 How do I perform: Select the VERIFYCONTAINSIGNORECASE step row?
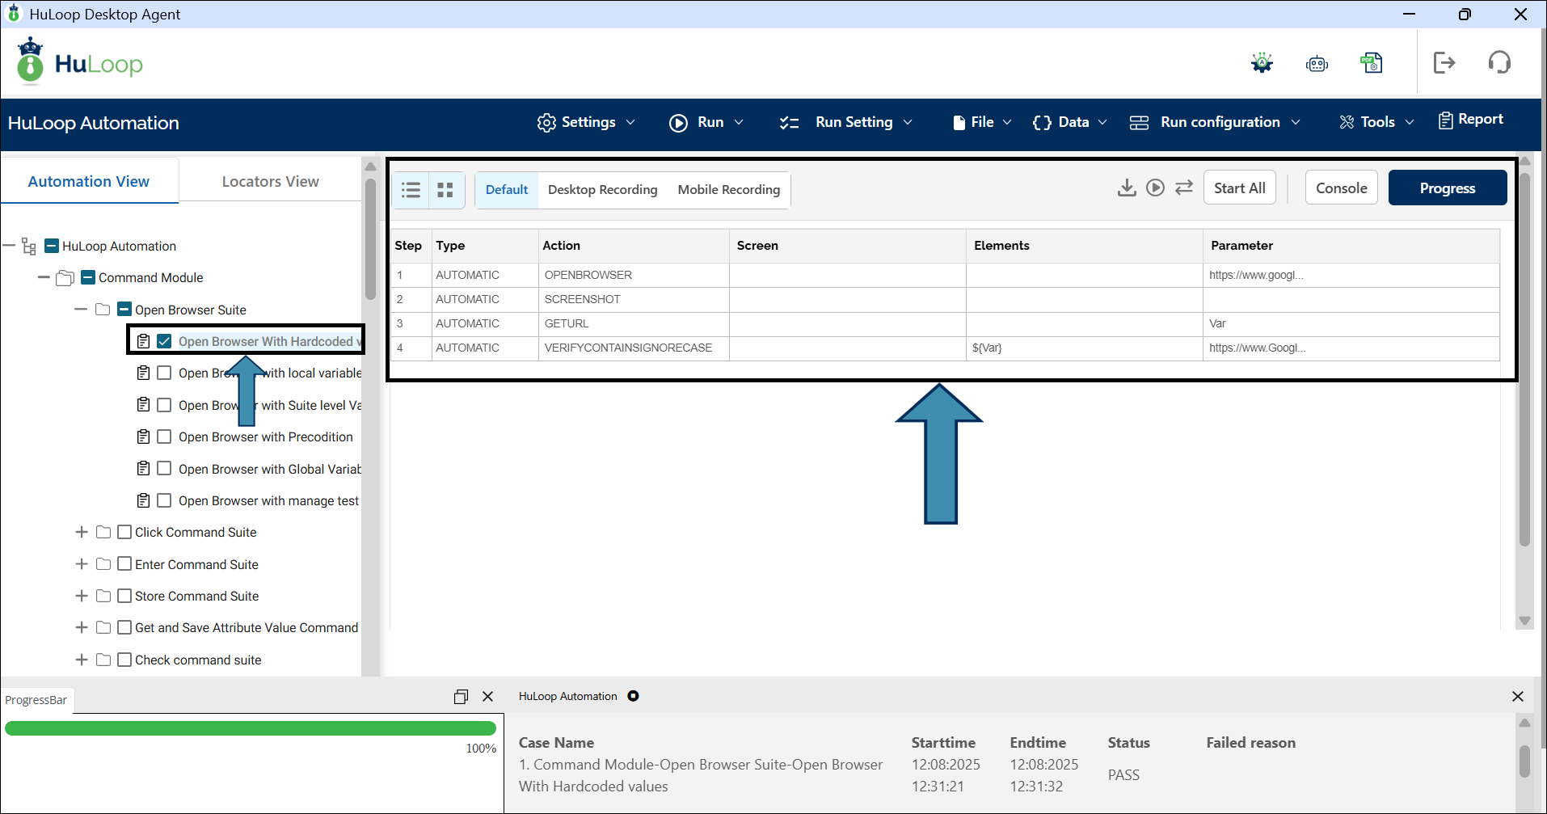628,348
